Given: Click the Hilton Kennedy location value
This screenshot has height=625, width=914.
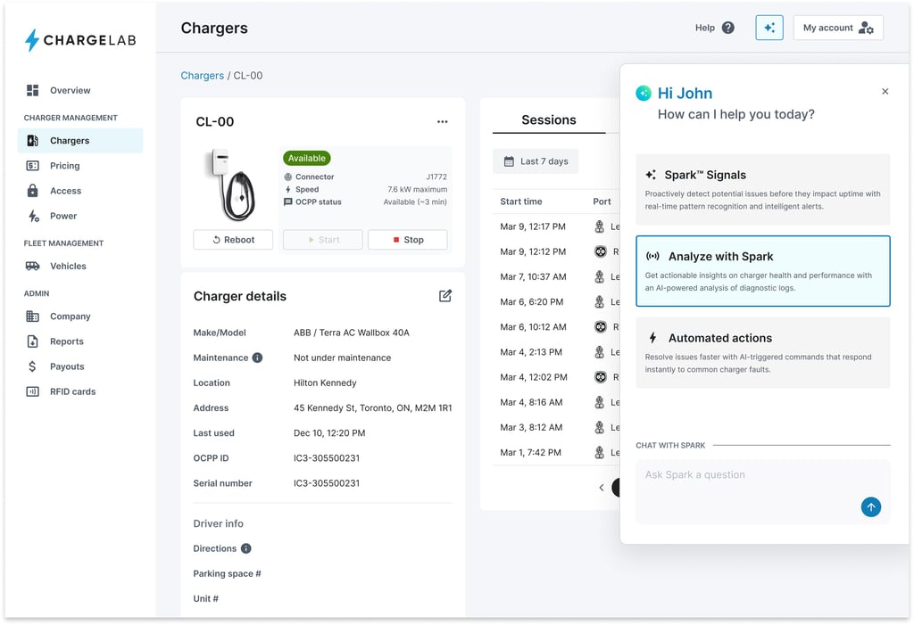Looking at the screenshot, I should pyautogui.click(x=325, y=382).
